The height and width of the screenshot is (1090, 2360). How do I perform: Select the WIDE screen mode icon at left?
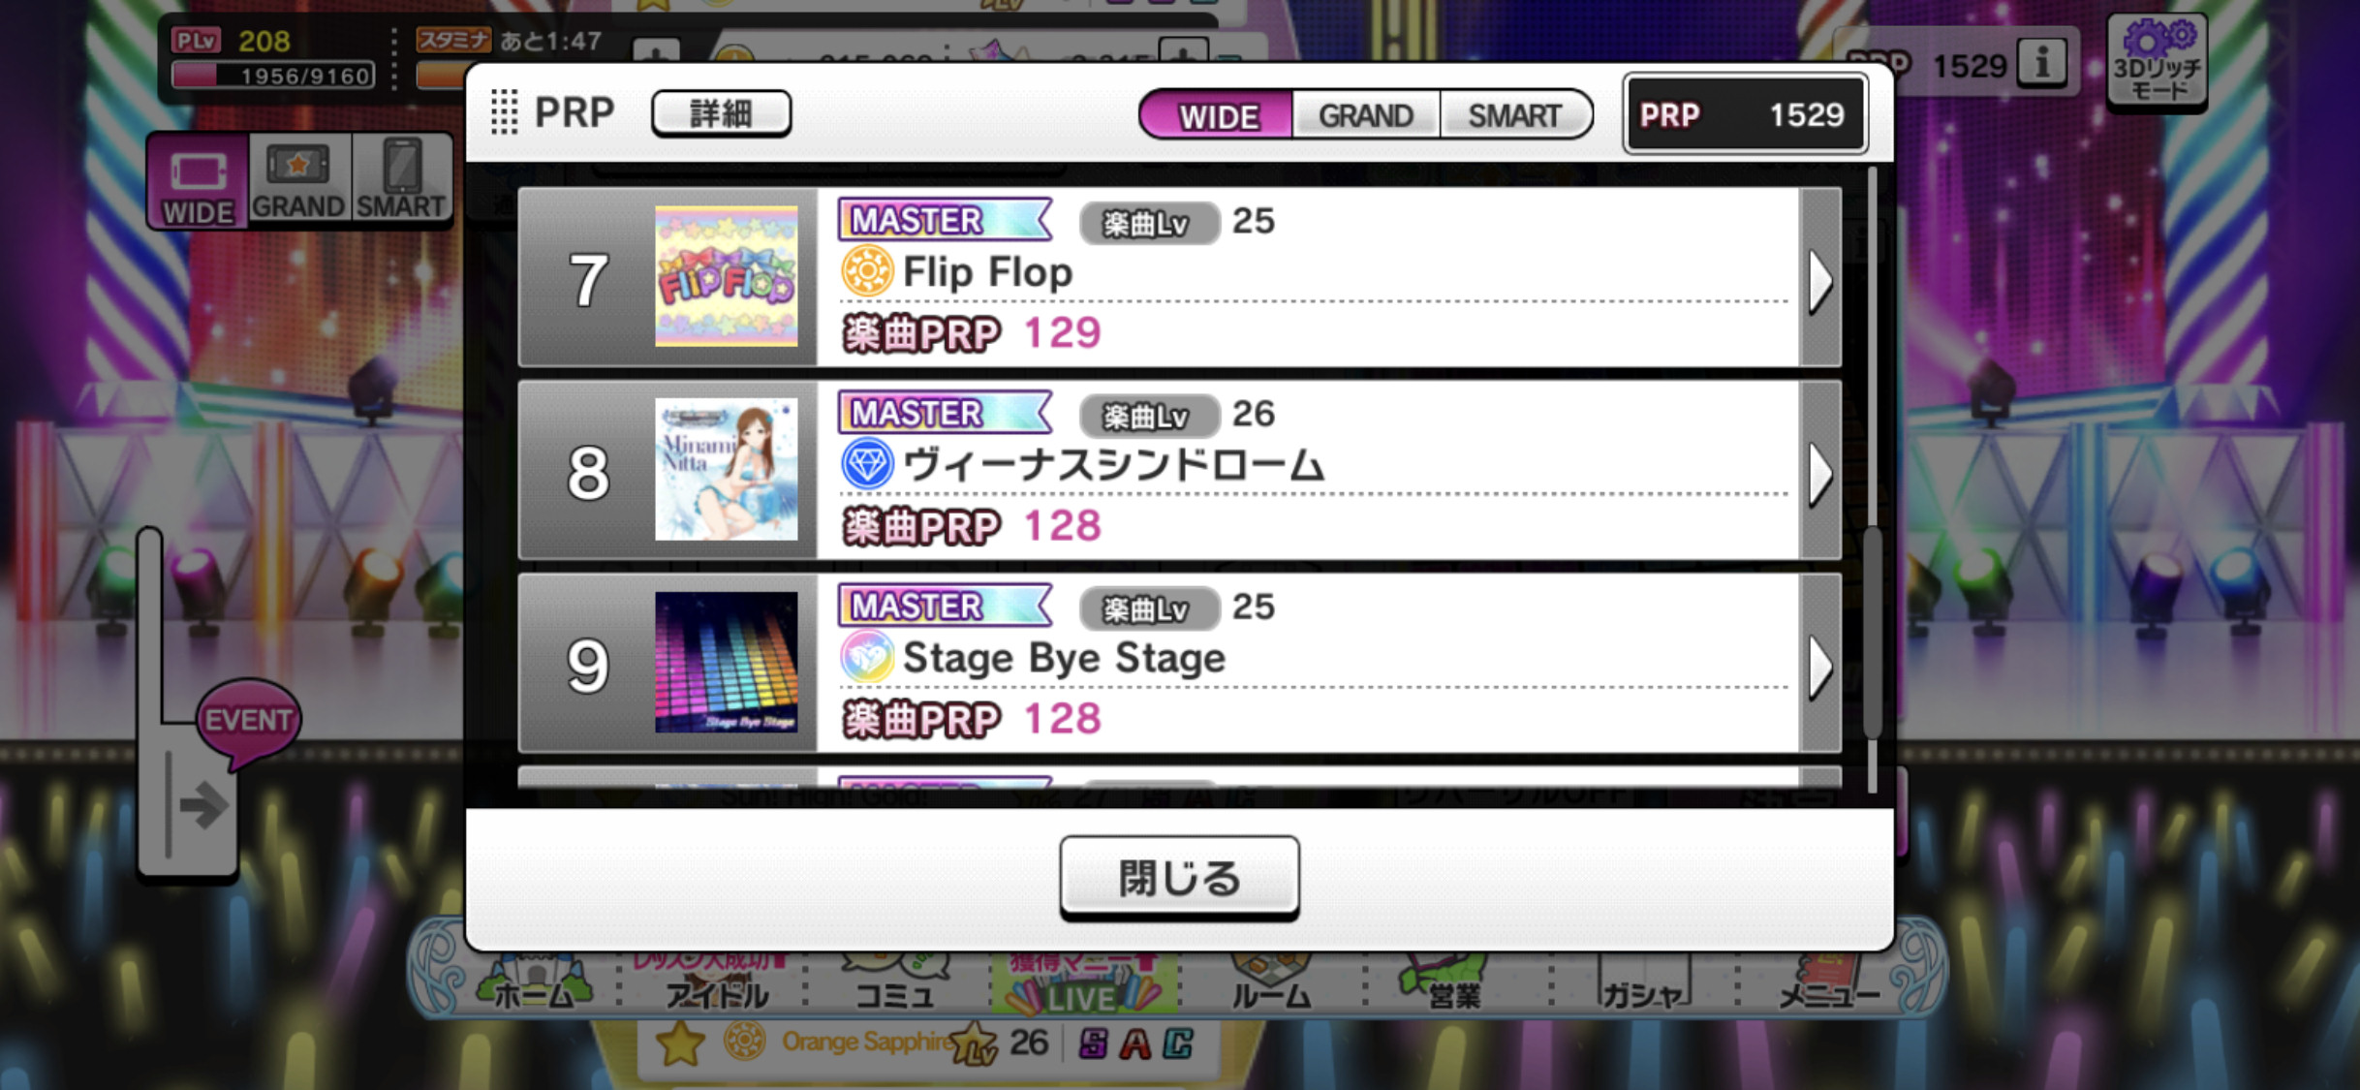[198, 181]
